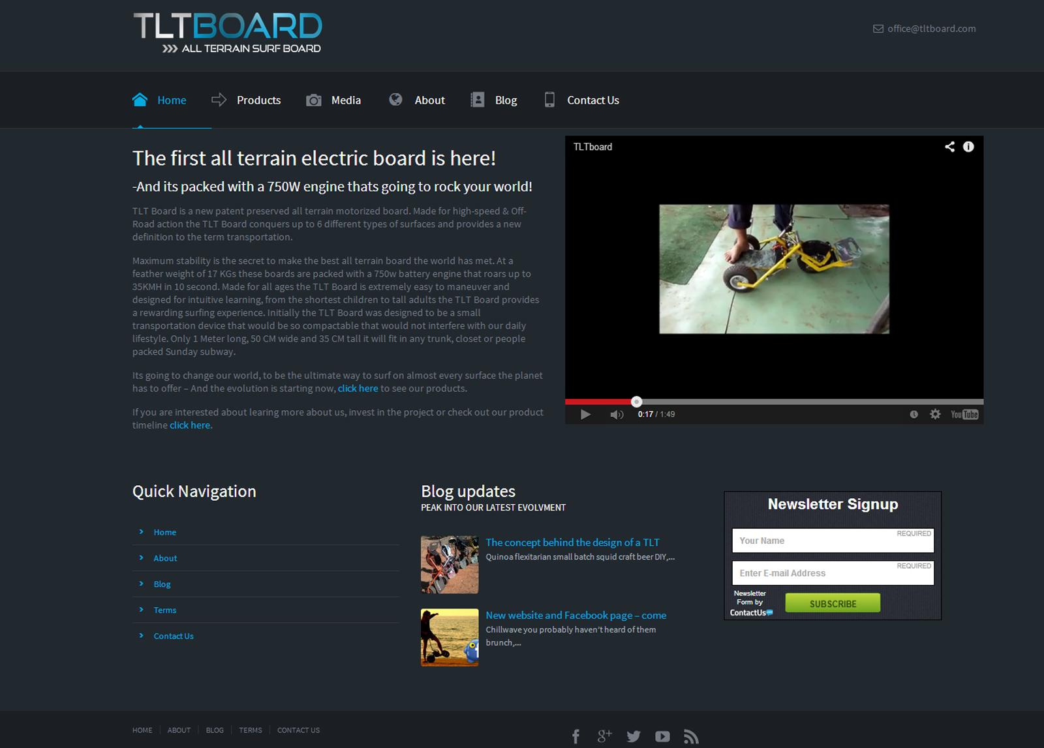Open 'The concept behind the design' post

[572, 542]
